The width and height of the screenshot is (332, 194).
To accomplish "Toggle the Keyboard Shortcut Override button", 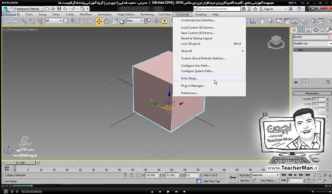I will click(x=164, y=22).
